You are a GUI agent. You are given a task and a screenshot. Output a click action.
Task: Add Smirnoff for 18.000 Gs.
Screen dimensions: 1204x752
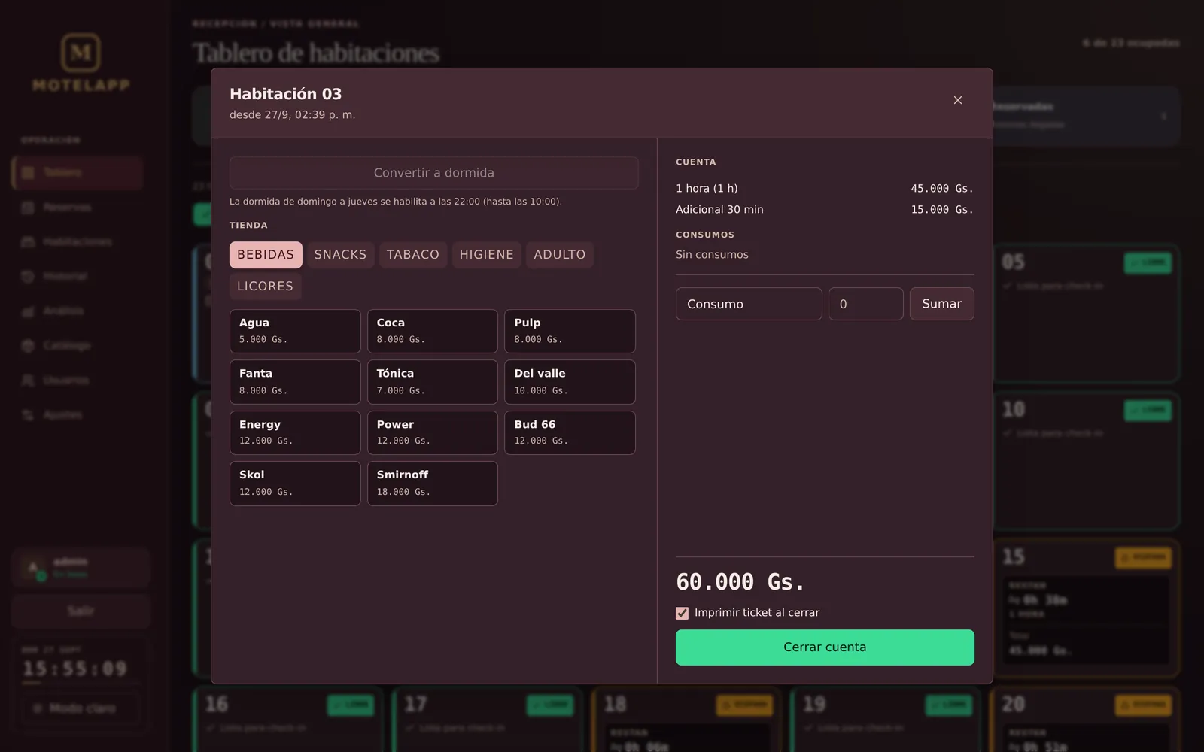pyautogui.click(x=433, y=484)
